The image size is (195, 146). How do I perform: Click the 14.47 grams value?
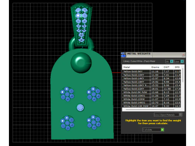tap(155, 106)
